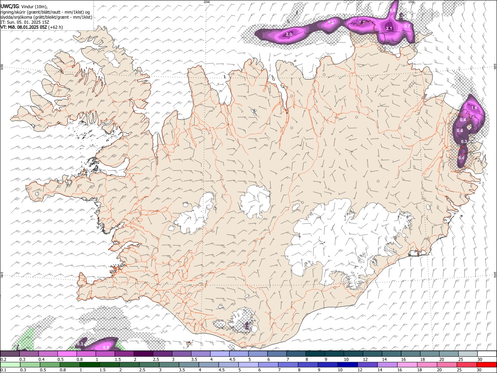The width and height of the screenshot is (497, 373).
Task: Click the 30 label on the lower scale
Action: click(480, 370)
